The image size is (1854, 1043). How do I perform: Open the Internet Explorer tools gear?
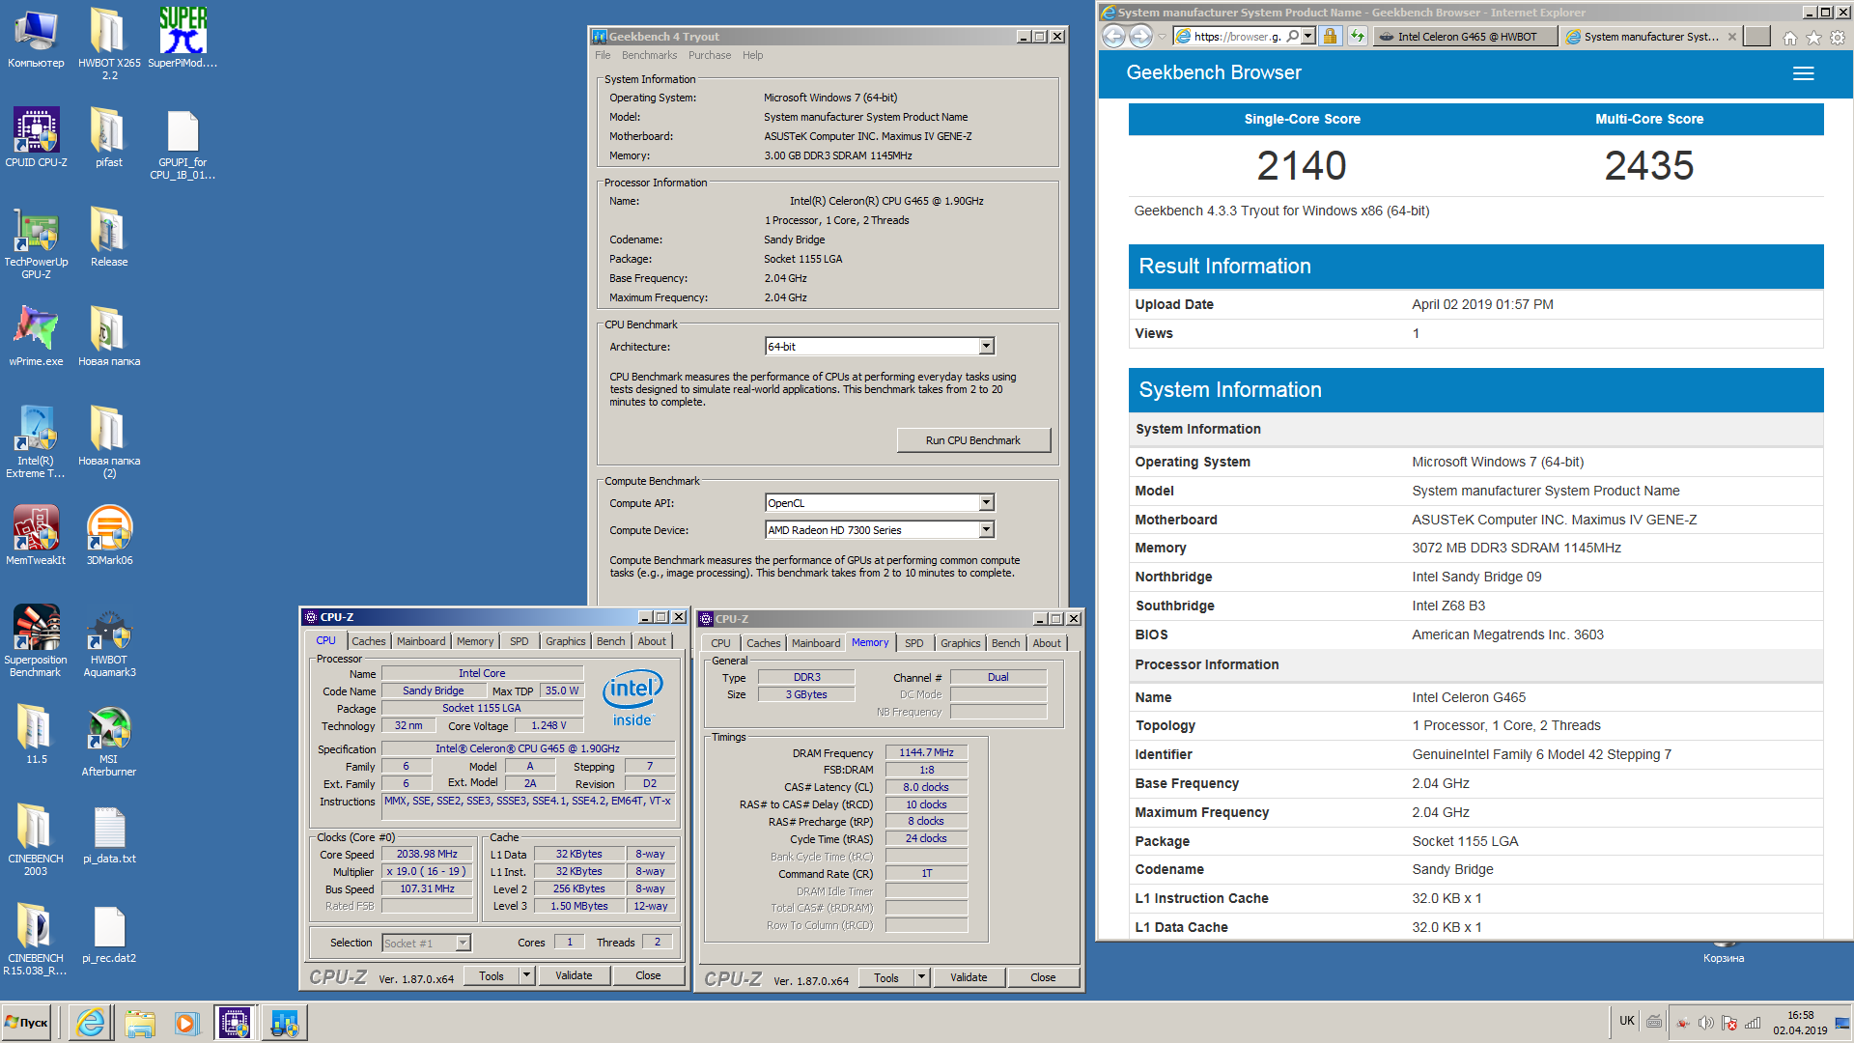(x=1838, y=38)
